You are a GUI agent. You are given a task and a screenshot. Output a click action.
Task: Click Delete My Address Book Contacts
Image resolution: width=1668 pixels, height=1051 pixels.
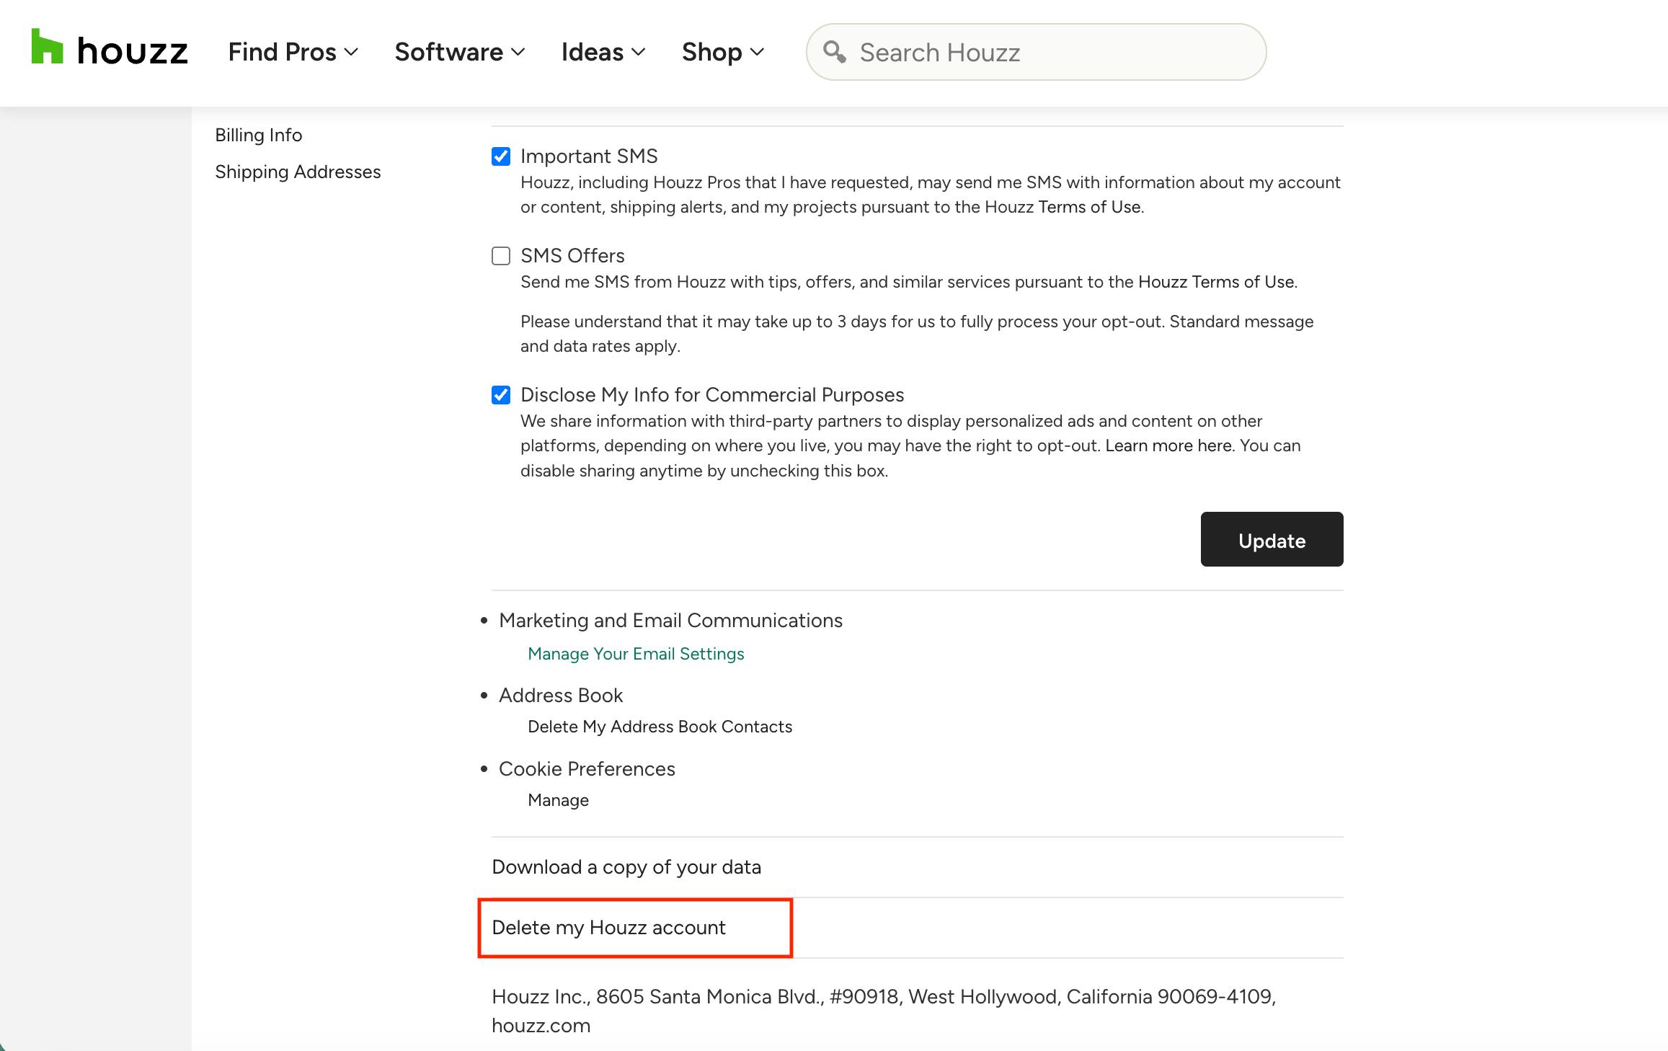[660, 727]
